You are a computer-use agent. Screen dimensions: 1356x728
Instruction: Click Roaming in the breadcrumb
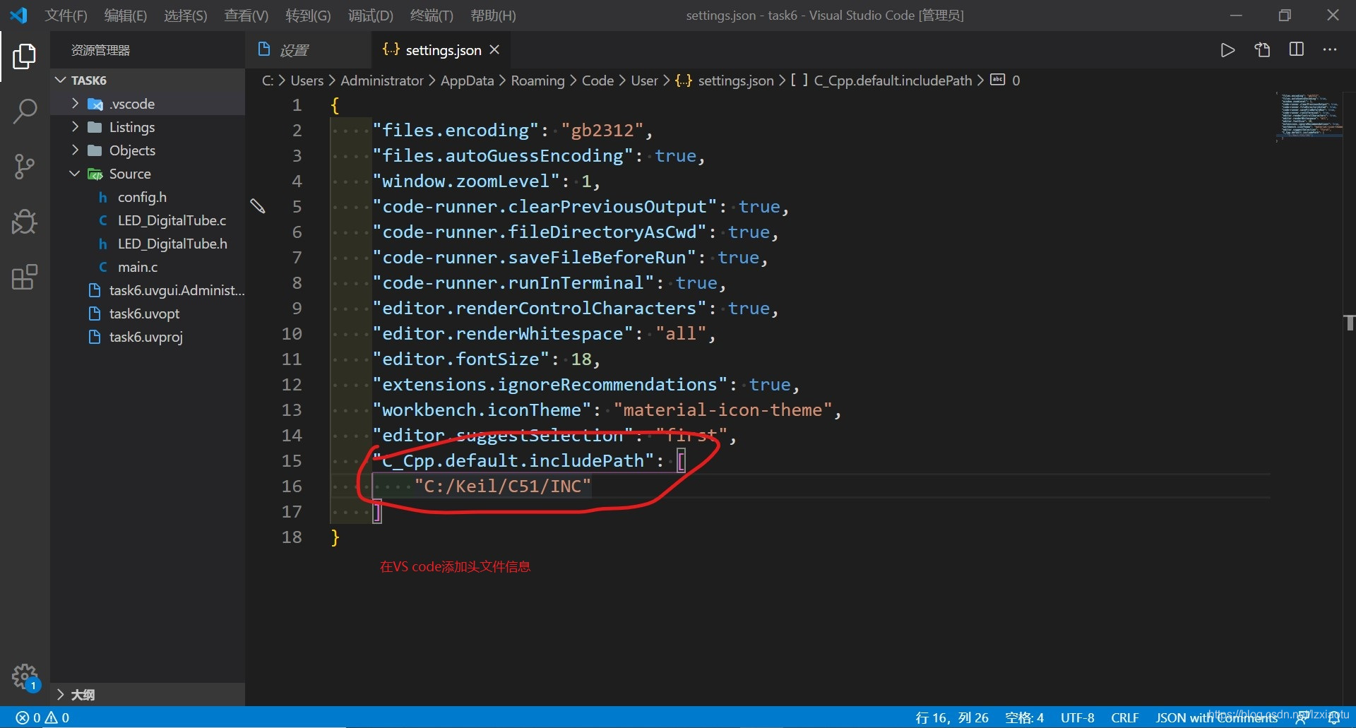click(x=537, y=80)
